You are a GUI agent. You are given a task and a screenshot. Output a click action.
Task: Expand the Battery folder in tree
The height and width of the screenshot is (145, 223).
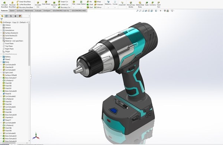[x=1, y=57]
